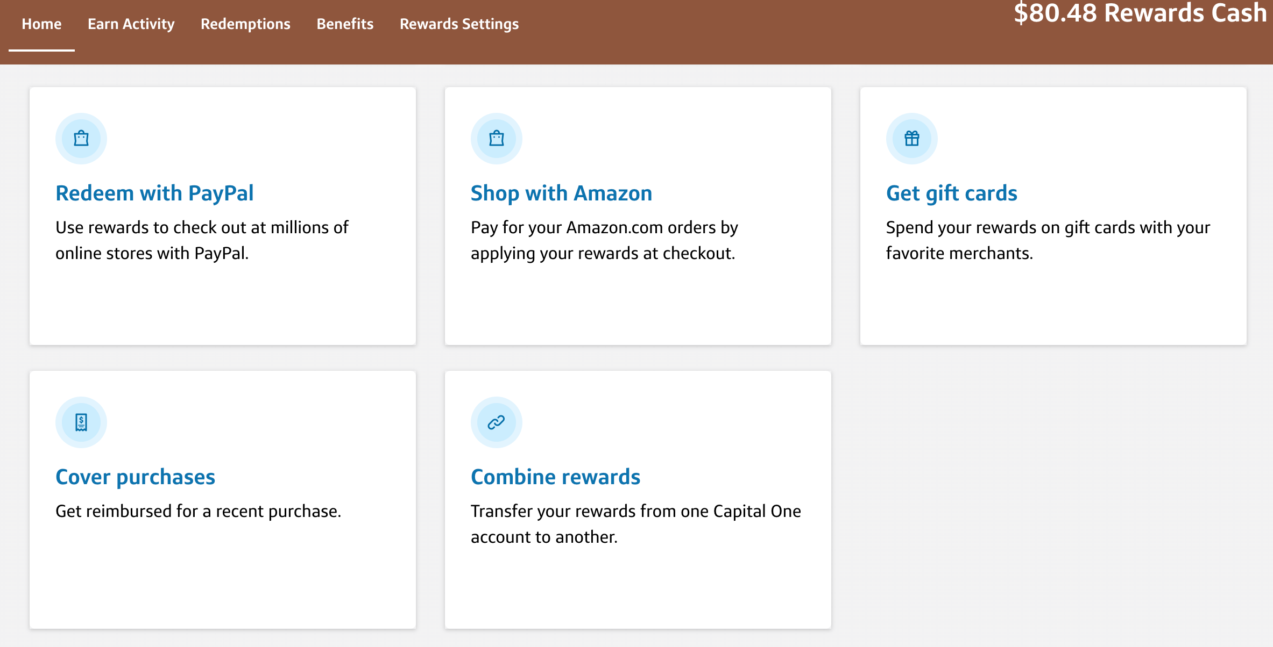Click the receipt icon on Cover purchases card
Viewport: 1273px width, 647px height.
81,422
